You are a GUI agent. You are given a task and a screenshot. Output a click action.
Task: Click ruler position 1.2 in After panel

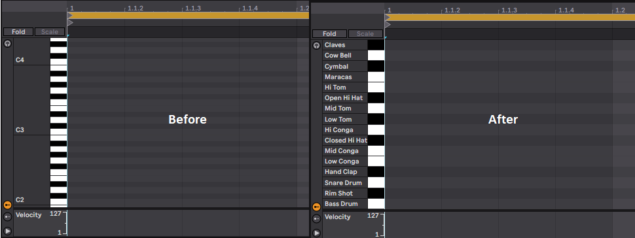620,10
